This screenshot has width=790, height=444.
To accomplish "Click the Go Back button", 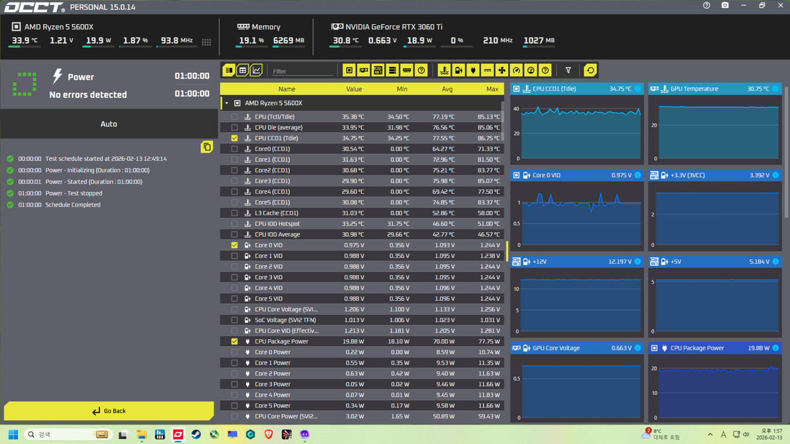I will (x=109, y=411).
